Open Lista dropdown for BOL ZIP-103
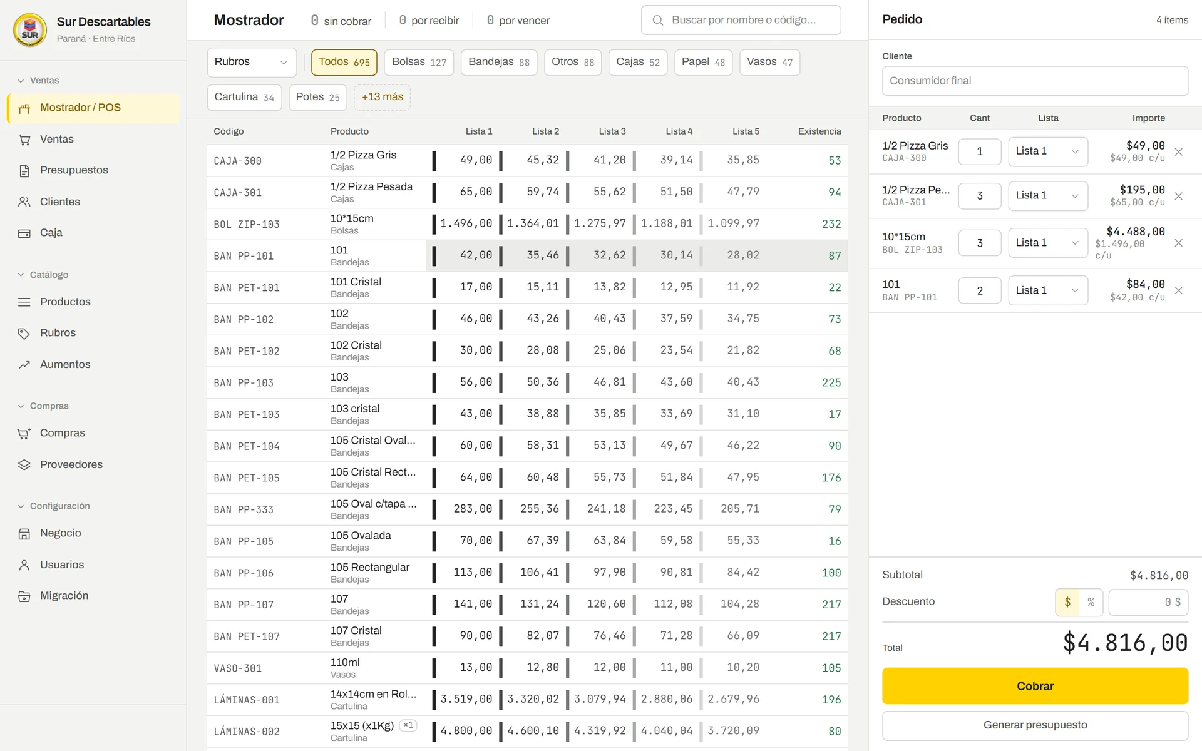Viewport: 1202px width, 751px height. [1048, 243]
